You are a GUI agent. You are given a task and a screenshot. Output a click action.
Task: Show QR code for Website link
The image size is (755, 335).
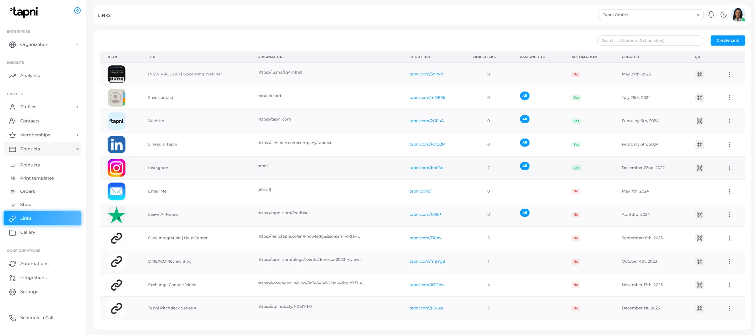coord(699,121)
